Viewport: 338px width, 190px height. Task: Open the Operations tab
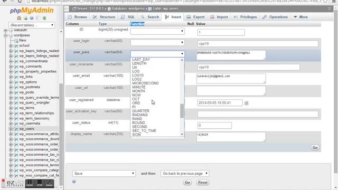tap(275, 17)
